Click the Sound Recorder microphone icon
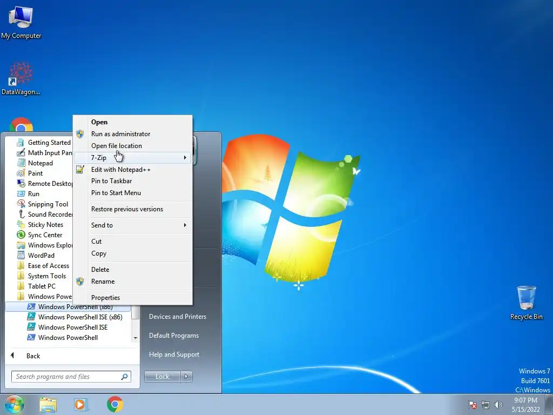Viewport: 553px width, 415px height. click(x=21, y=214)
